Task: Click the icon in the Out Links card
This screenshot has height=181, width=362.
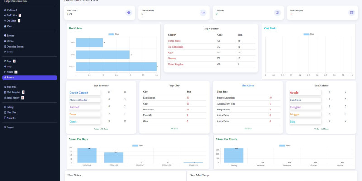Action: (277, 13)
